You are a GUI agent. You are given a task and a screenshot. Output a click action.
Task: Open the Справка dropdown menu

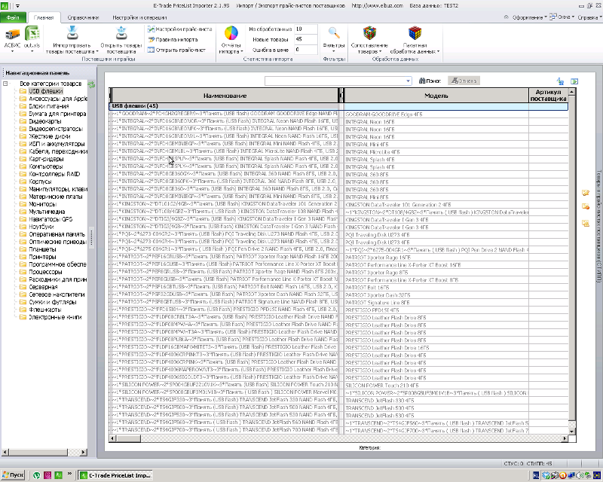click(589, 17)
